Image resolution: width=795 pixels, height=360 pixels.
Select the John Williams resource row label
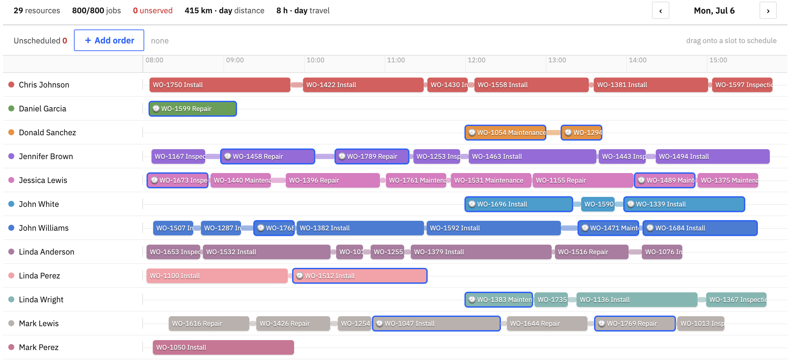tap(44, 228)
